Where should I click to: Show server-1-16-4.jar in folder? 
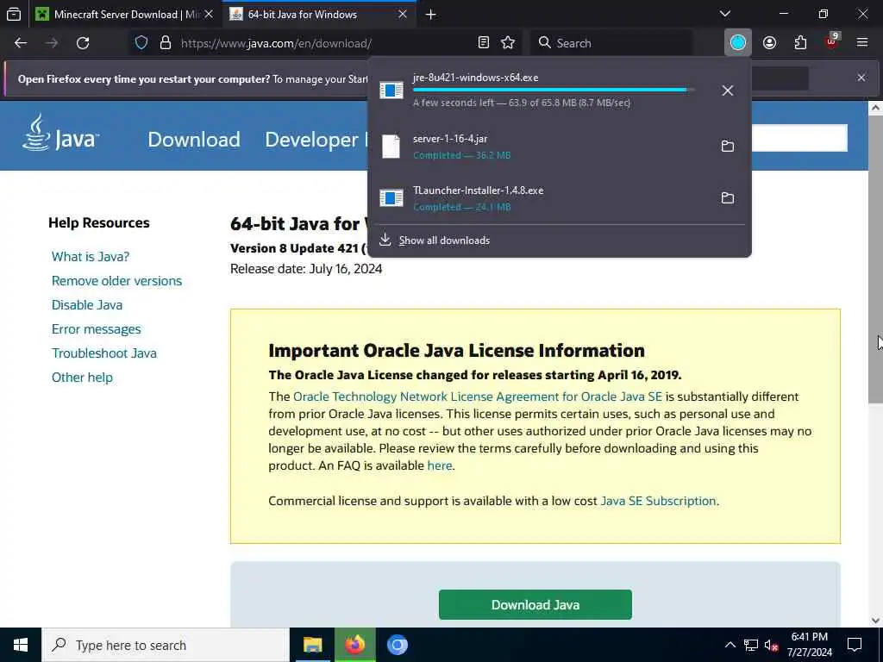pos(728,147)
